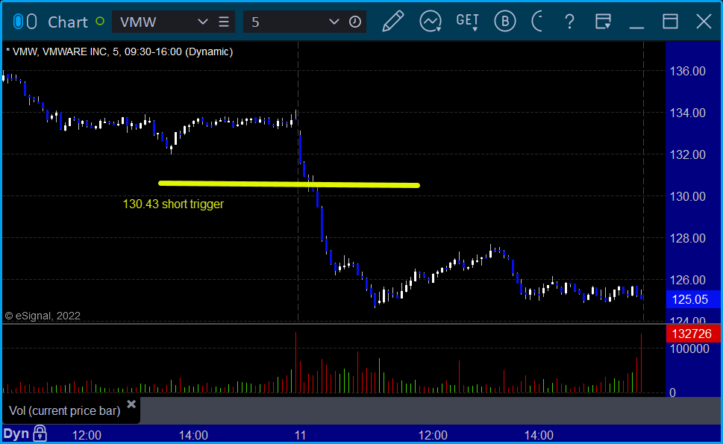
Task: Click the circled B button
Action: [x=505, y=21]
